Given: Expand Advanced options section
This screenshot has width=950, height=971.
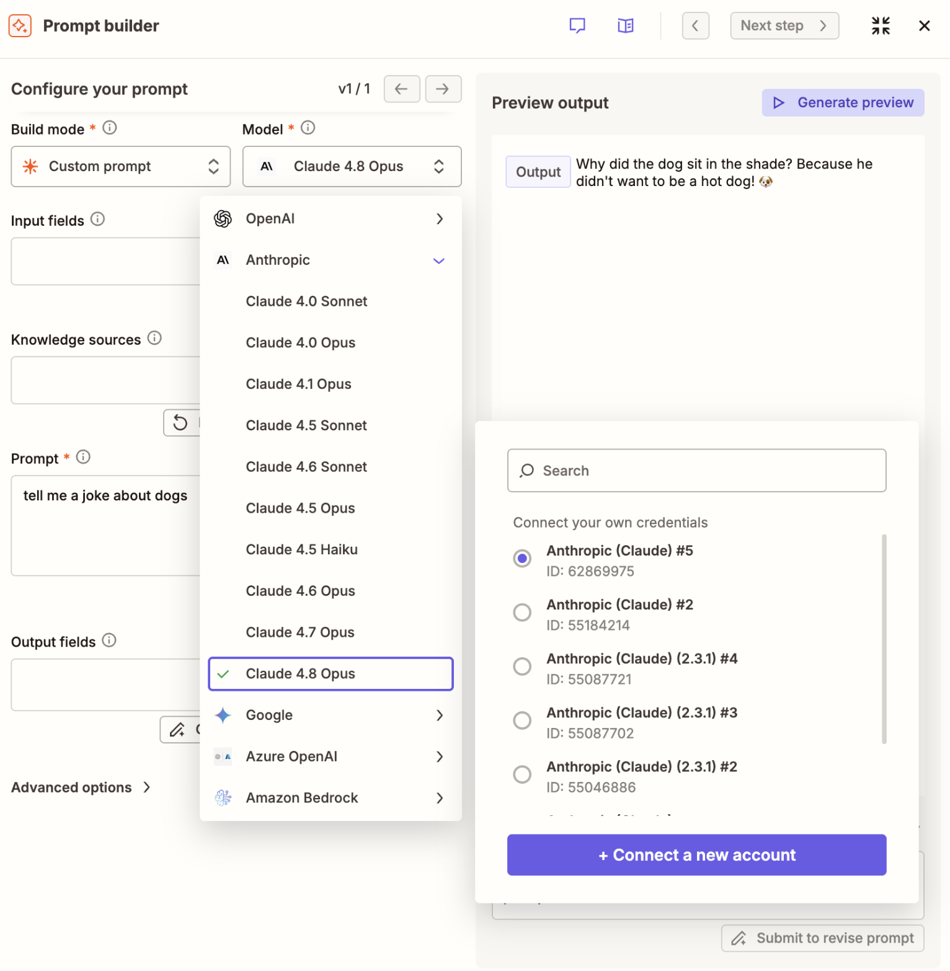Looking at the screenshot, I should pos(81,787).
